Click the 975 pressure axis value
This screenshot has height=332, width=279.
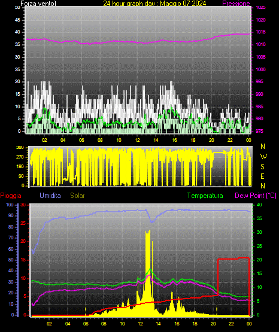point(259,131)
